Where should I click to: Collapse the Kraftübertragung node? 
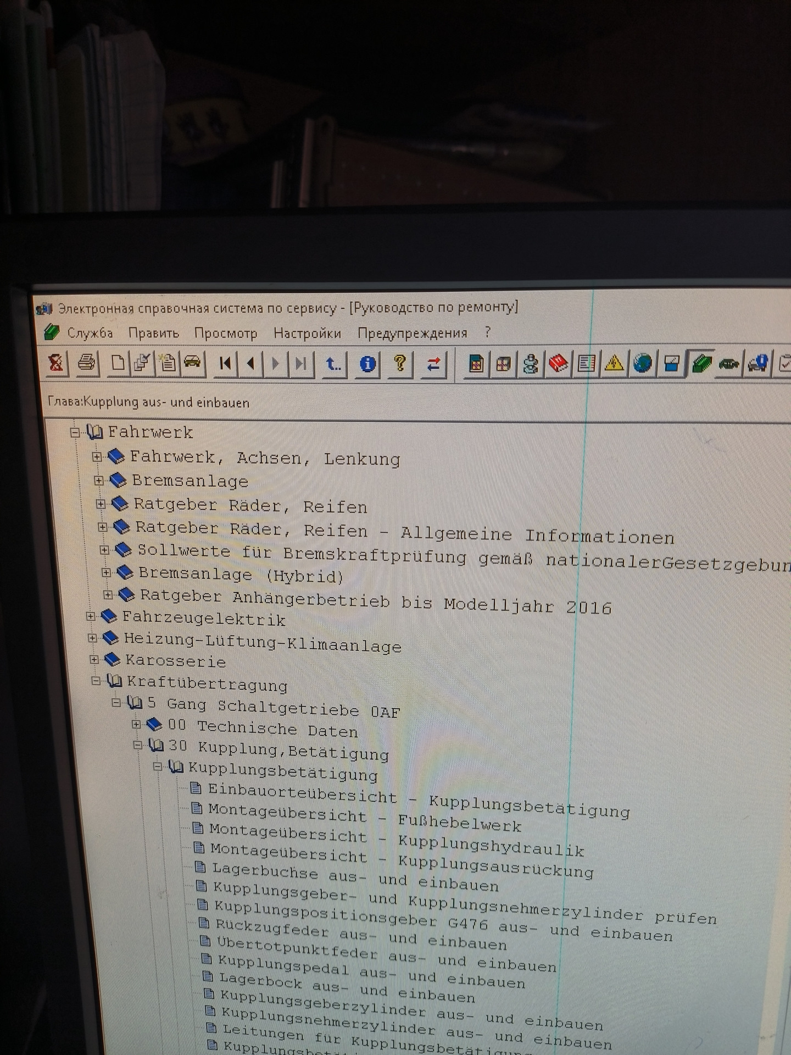96,681
